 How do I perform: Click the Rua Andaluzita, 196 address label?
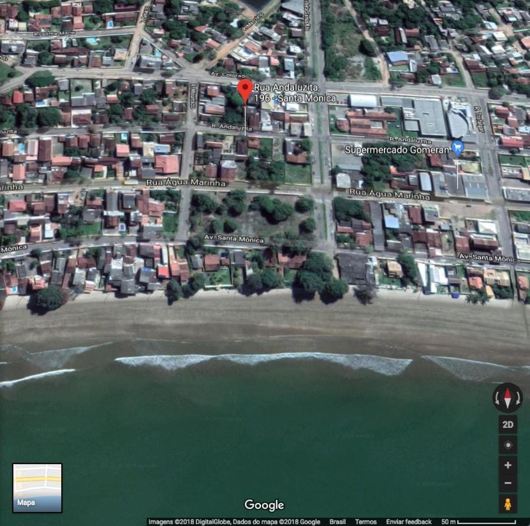(295, 93)
